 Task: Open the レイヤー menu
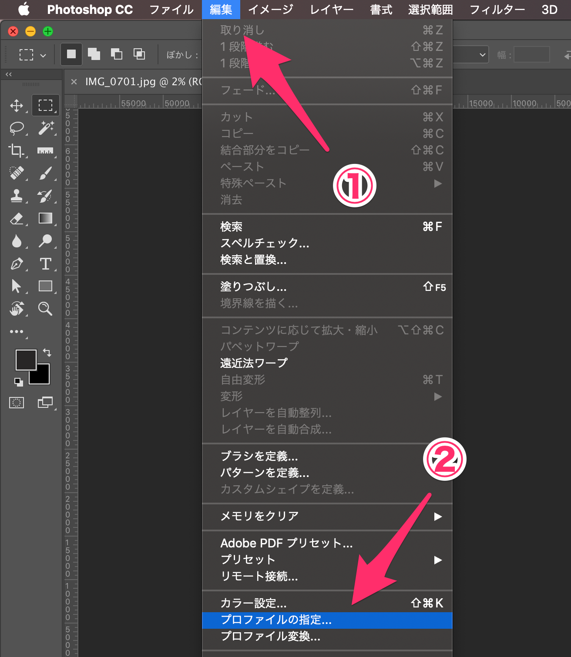[x=332, y=10]
